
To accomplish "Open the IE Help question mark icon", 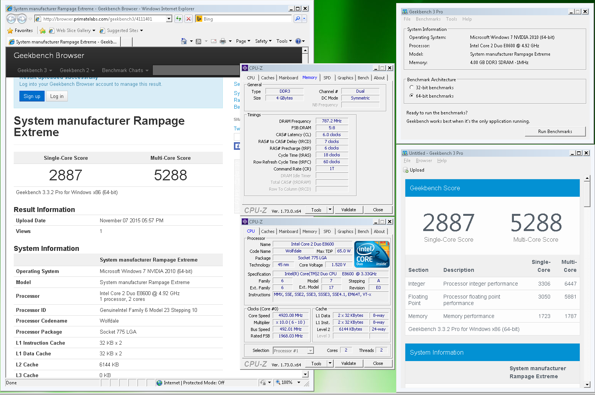I will click(x=298, y=41).
